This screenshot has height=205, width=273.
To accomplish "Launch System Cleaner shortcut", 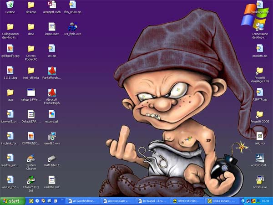I will [x=31, y=158].
